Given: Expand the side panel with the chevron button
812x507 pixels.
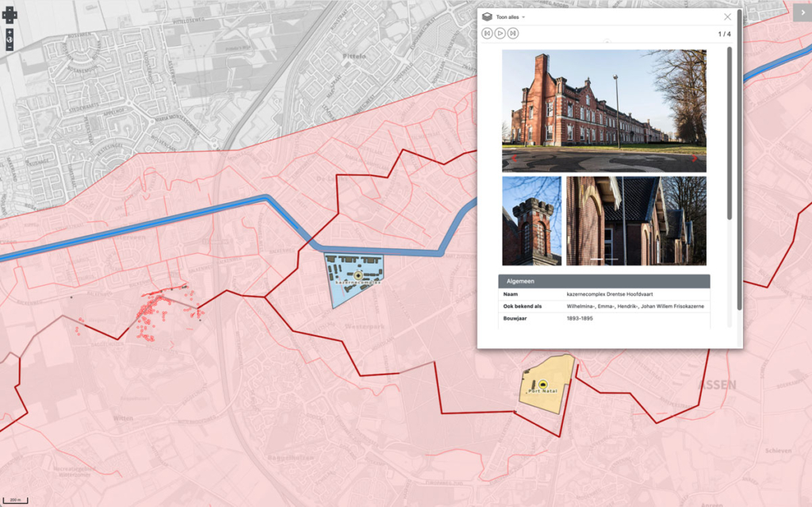Looking at the screenshot, I should click(x=802, y=11).
